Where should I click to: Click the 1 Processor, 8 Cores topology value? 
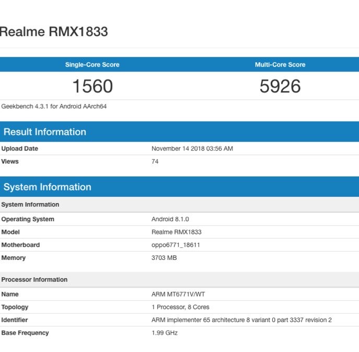coord(180,307)
